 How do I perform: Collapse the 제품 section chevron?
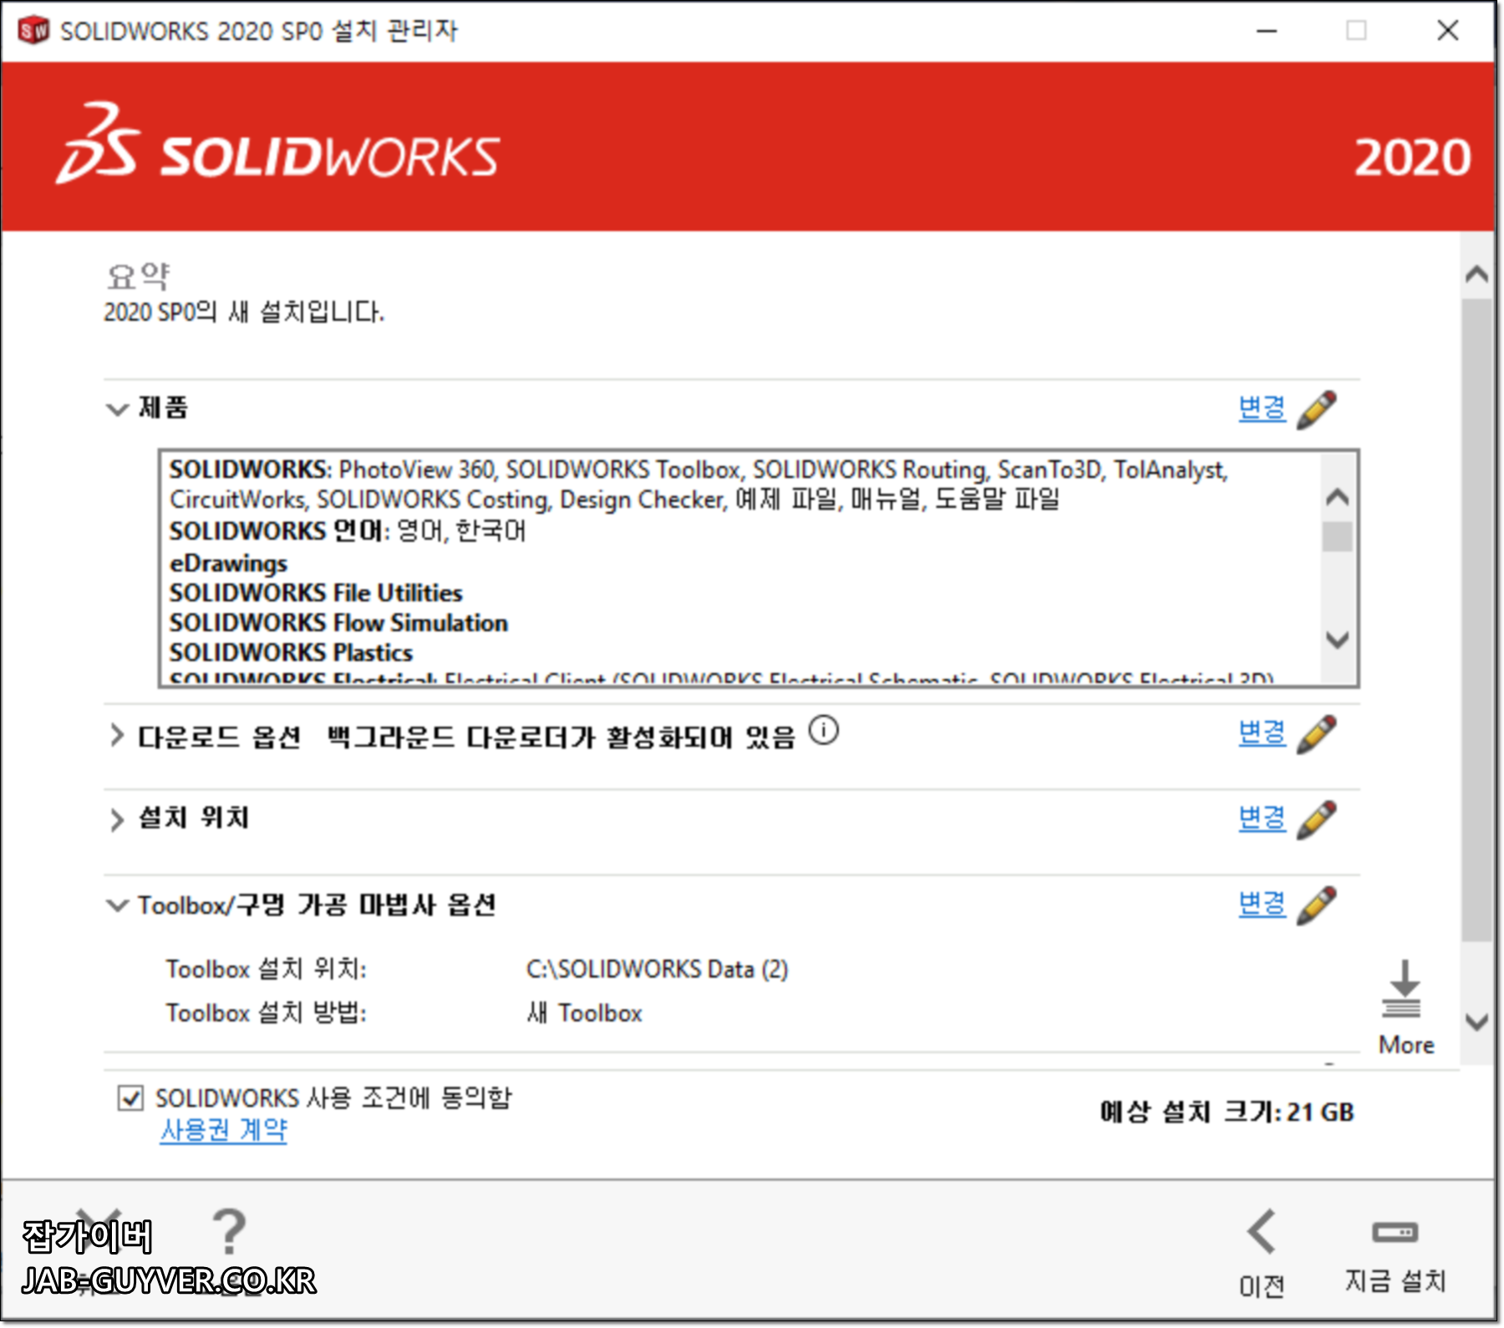click(x=117, y=409)
